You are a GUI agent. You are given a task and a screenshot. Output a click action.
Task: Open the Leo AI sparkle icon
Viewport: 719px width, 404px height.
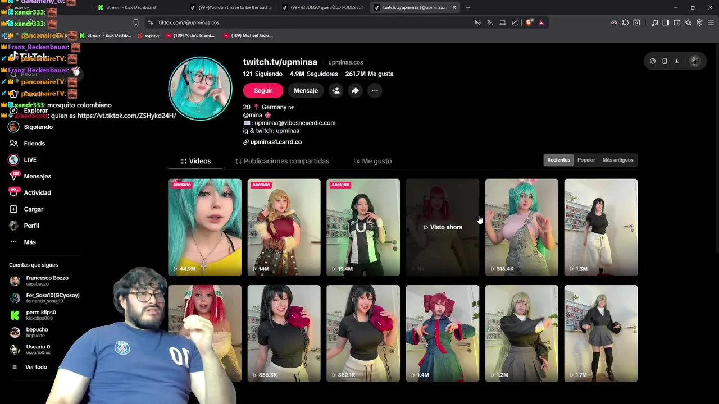point(688,22)
